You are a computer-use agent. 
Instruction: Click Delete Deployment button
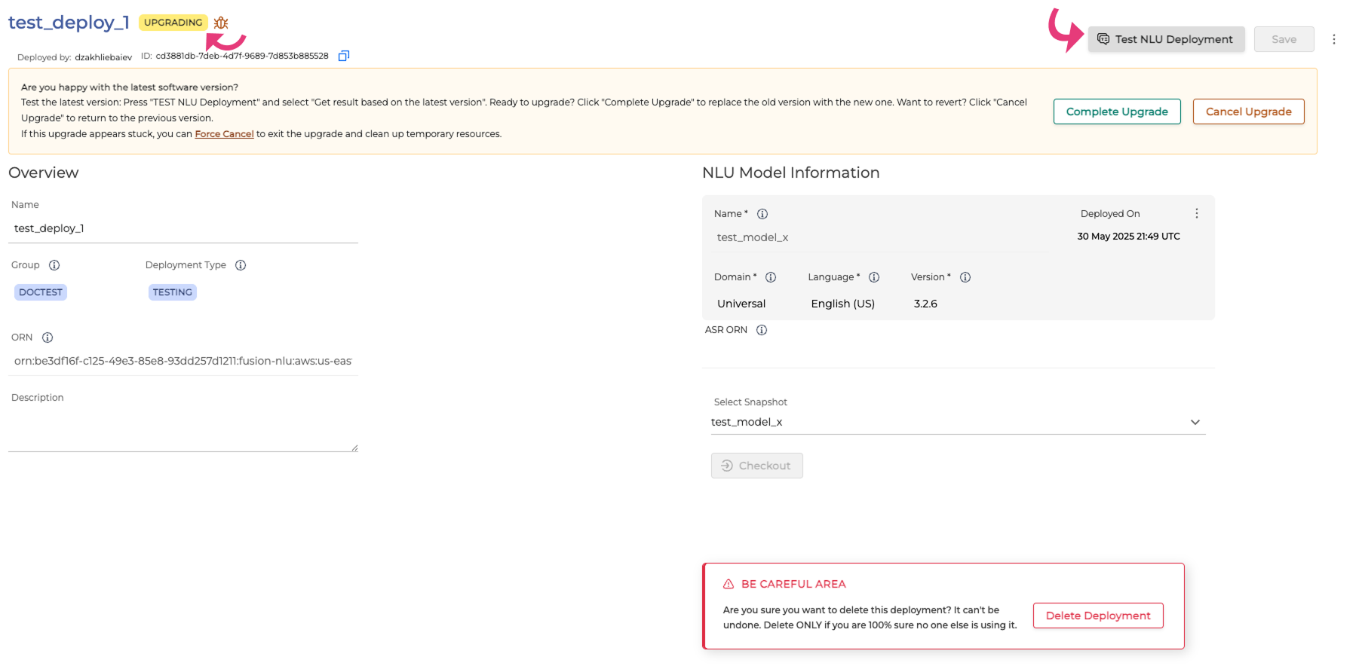pos(1098,616)
